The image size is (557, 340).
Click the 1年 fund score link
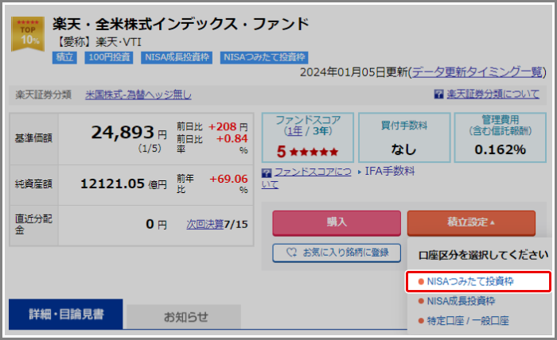pos(294,131)
